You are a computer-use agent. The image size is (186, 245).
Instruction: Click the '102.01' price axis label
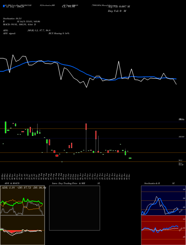click(182, 137)
